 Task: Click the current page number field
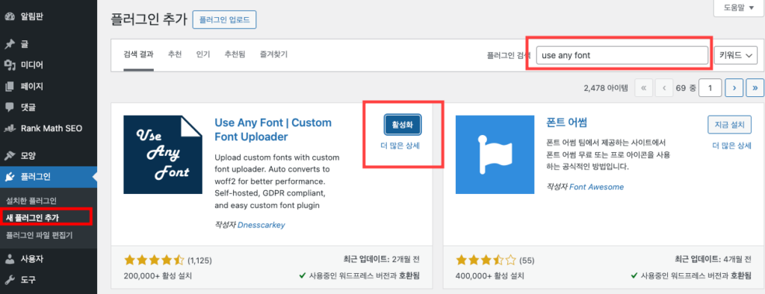point(710,88)
